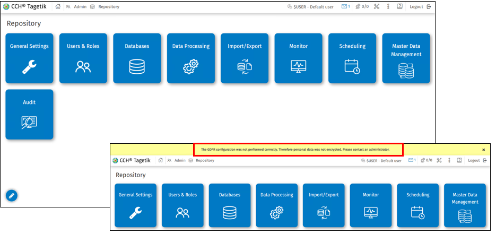Click Logout in front window header
The image size is (496, 234).
click(477, 160)
